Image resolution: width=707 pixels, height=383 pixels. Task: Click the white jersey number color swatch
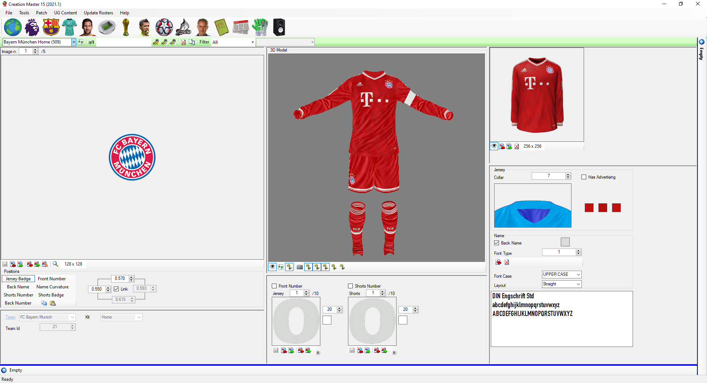coord(327,320)
